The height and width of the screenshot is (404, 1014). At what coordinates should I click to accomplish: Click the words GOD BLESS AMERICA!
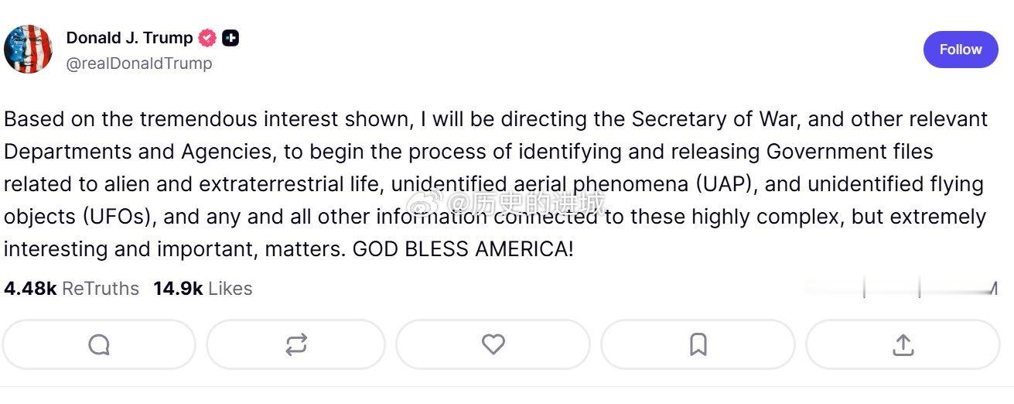[463, 250]
